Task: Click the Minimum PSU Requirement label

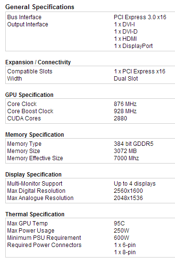Action: tap(44, 238)
